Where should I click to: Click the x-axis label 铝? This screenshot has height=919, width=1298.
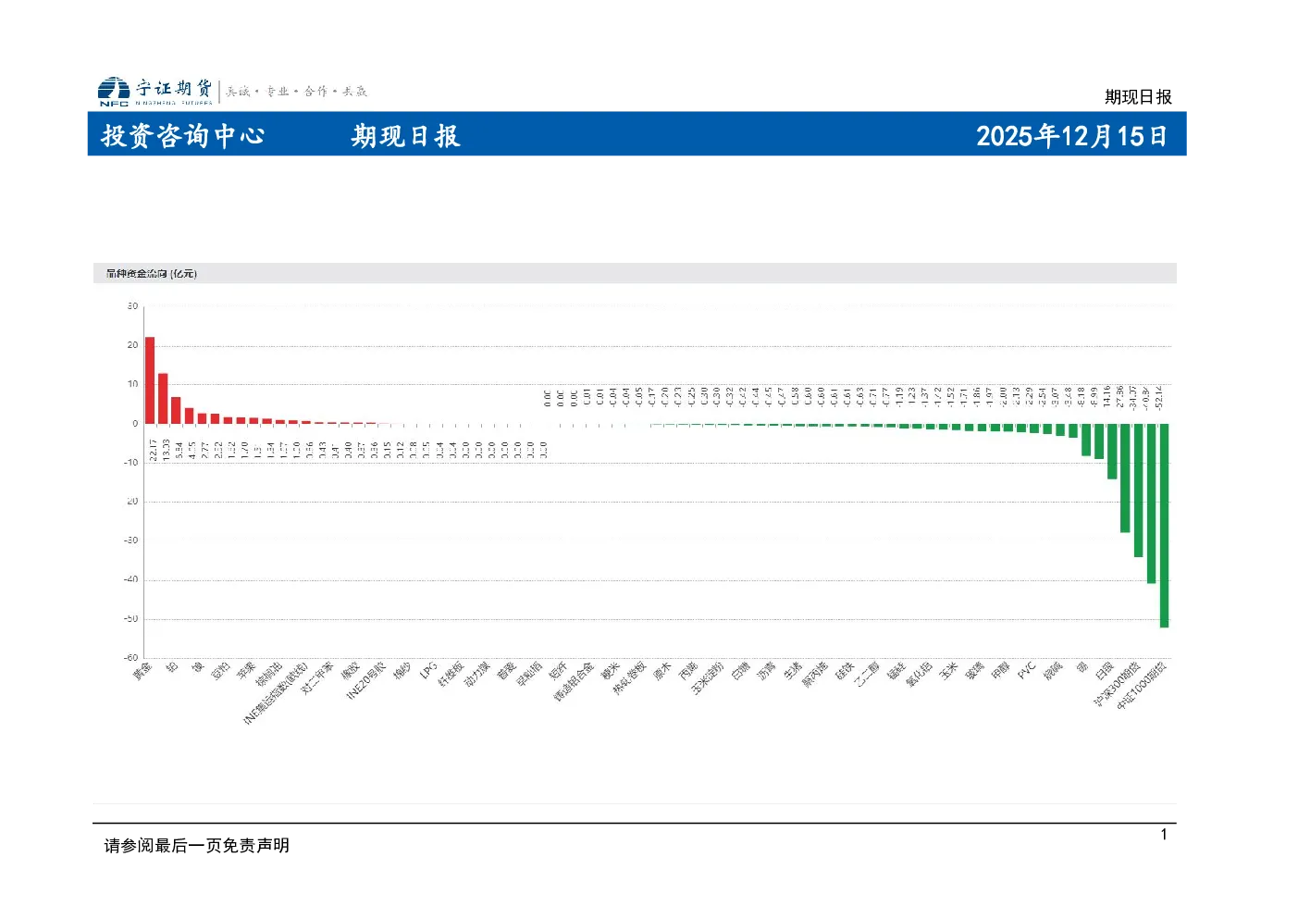point(172,666)
